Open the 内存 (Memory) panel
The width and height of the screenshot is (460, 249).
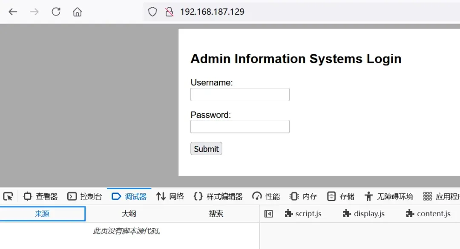[304, 196]
